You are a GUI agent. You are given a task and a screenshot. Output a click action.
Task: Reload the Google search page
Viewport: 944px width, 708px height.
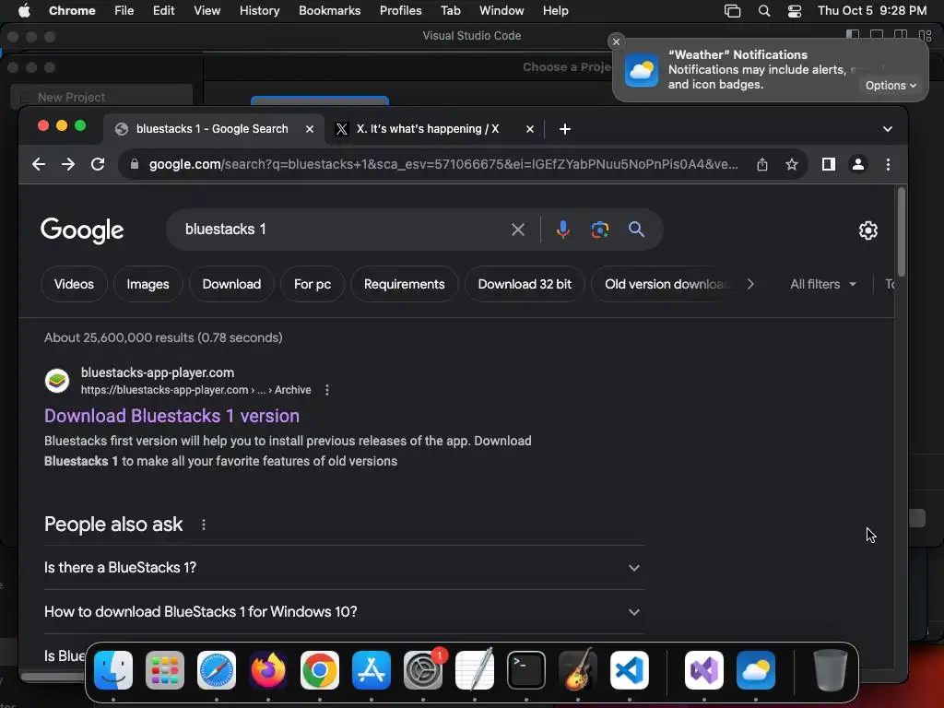(98, 164)
